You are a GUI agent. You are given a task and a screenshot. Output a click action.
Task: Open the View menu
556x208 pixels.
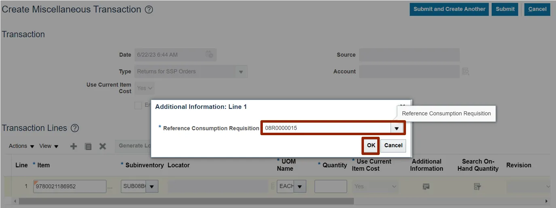click(49, 146)
